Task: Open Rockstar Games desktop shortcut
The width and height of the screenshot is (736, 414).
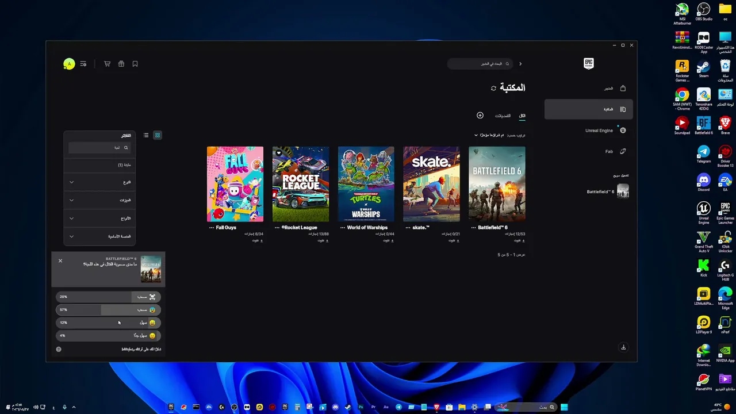Action: click(x=682, y=71)
